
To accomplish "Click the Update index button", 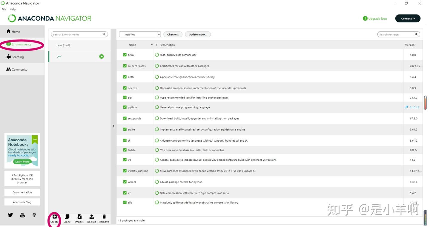I will (198, 35).
